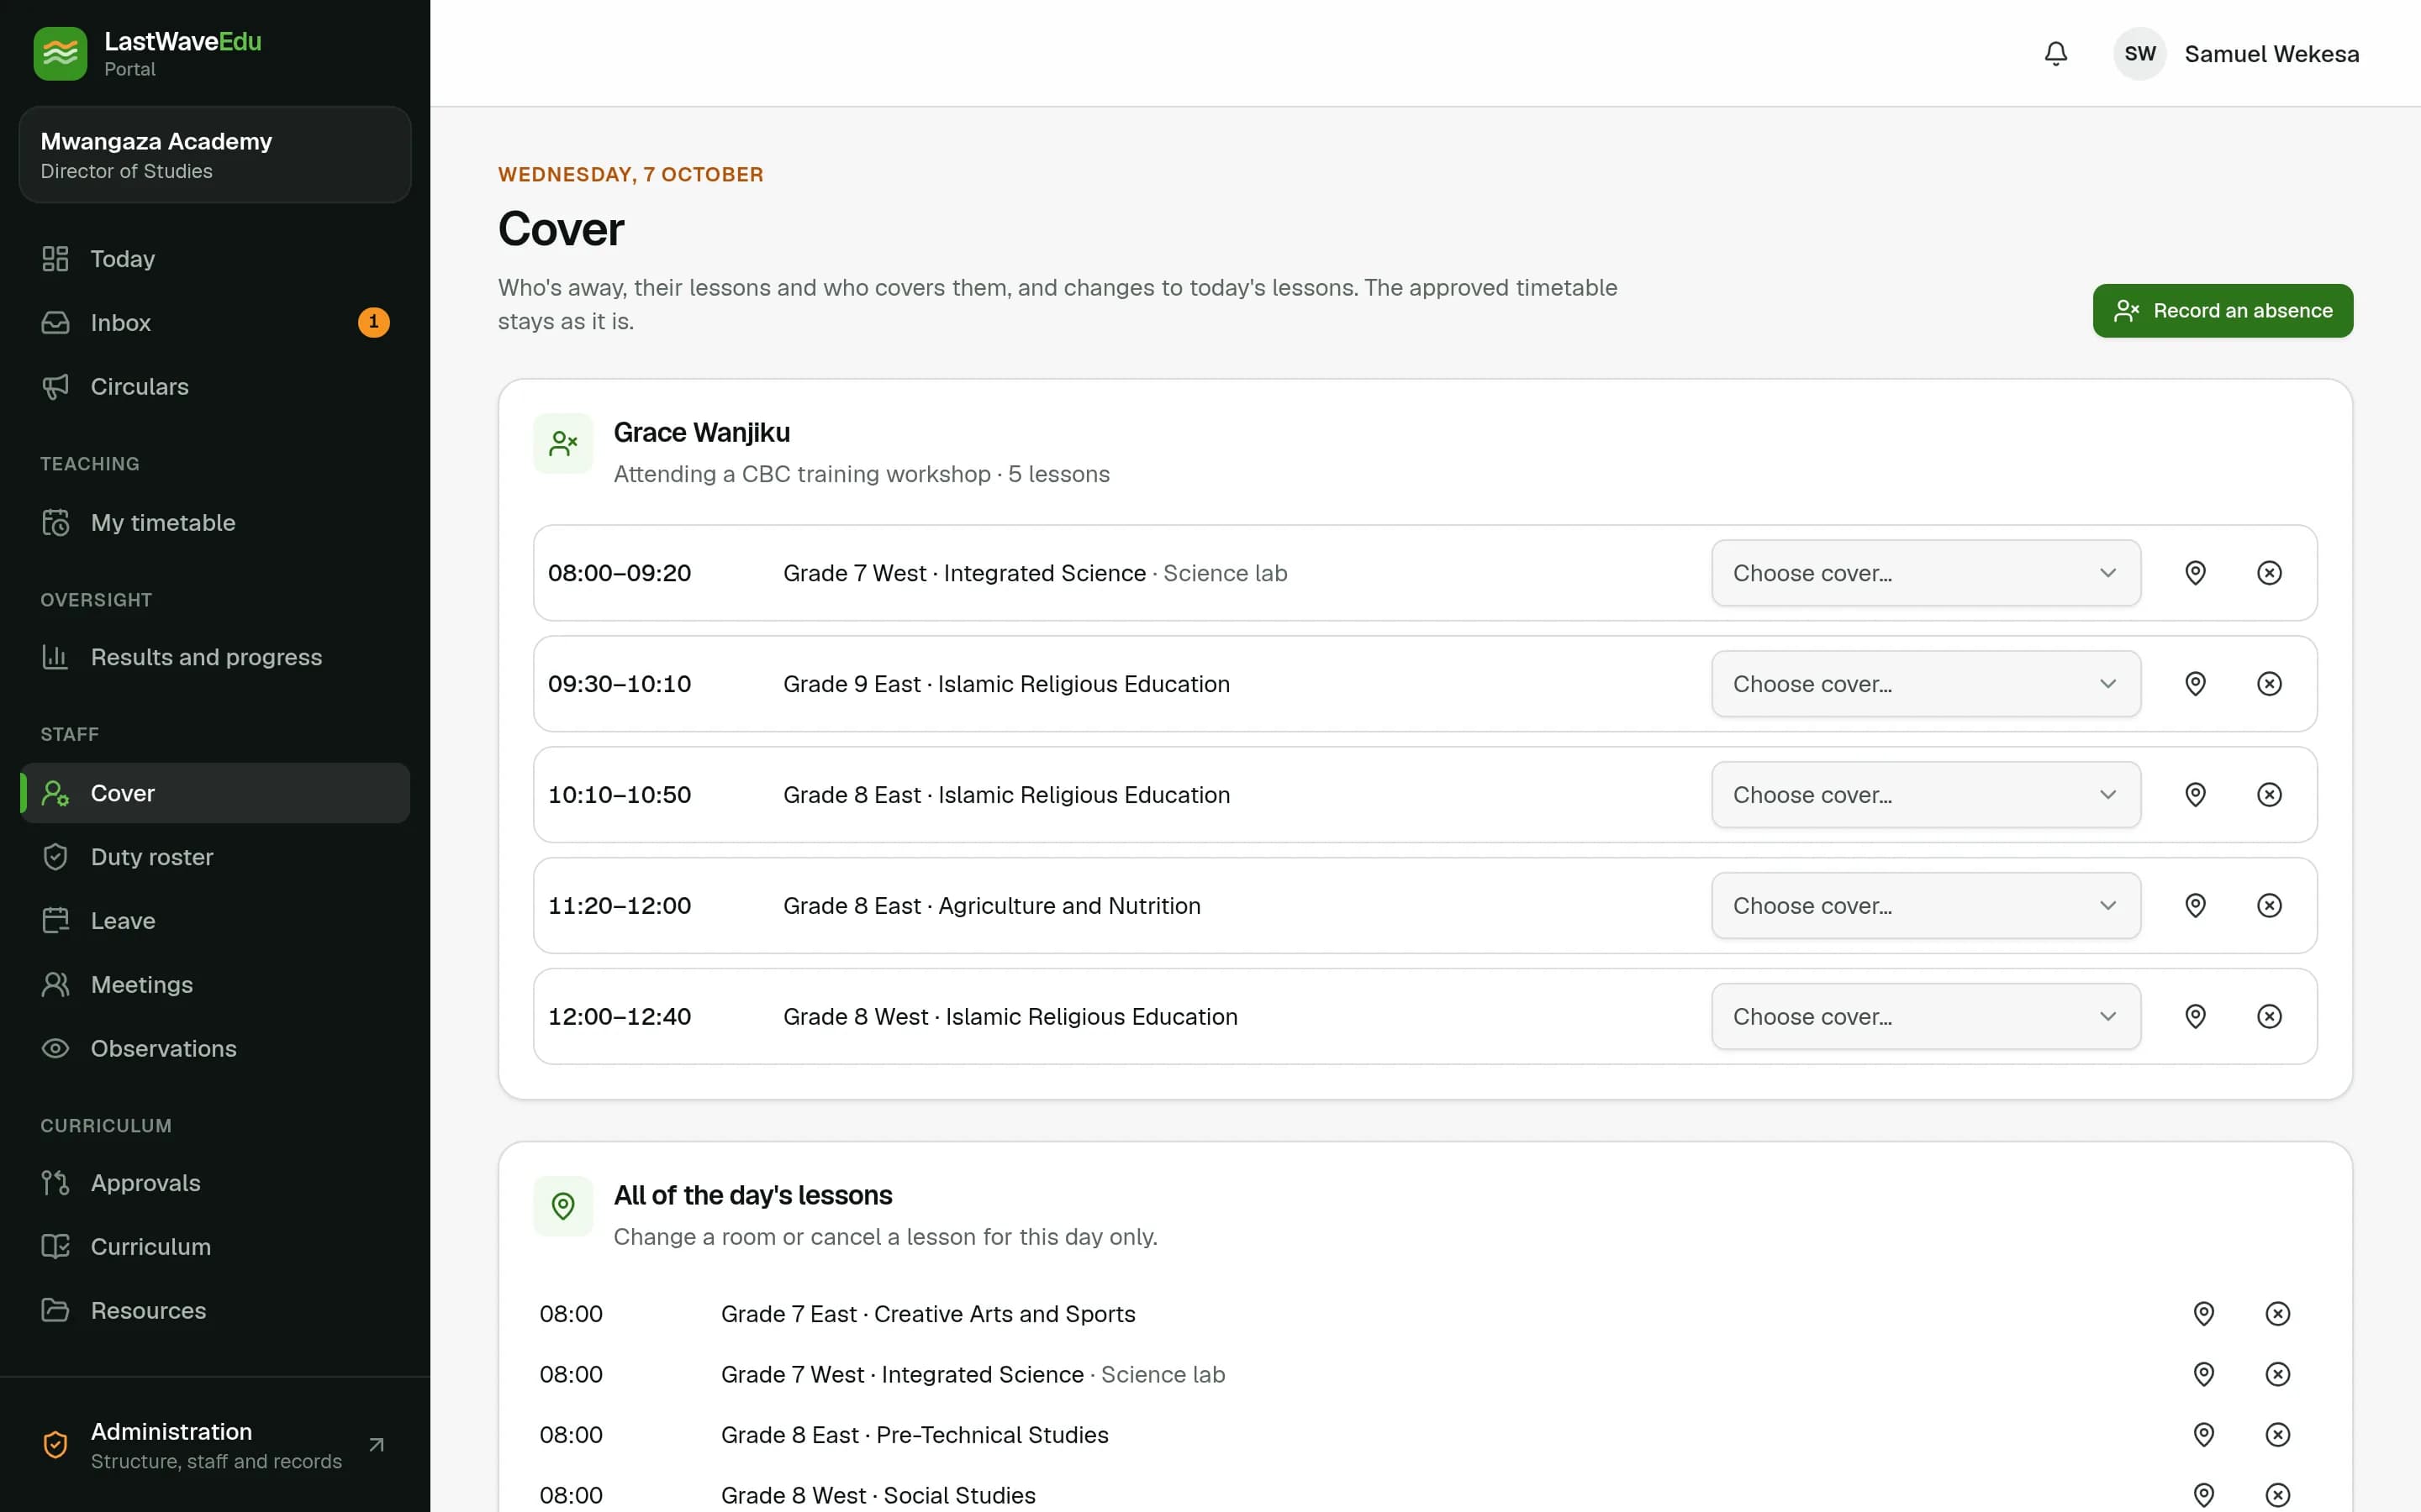The image size is (2421, 1512).
Task: View Results and progress
Action: tap(215, 657)
